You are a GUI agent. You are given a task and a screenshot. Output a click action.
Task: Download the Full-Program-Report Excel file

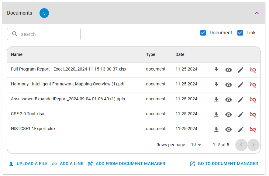(216, 70)
